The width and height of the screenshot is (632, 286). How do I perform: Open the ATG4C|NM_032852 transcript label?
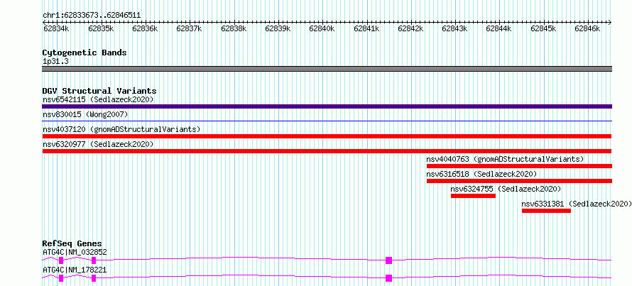[x=75, y=252]
